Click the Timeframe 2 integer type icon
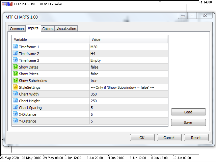 pyautogui.click(x=16, y=53)
